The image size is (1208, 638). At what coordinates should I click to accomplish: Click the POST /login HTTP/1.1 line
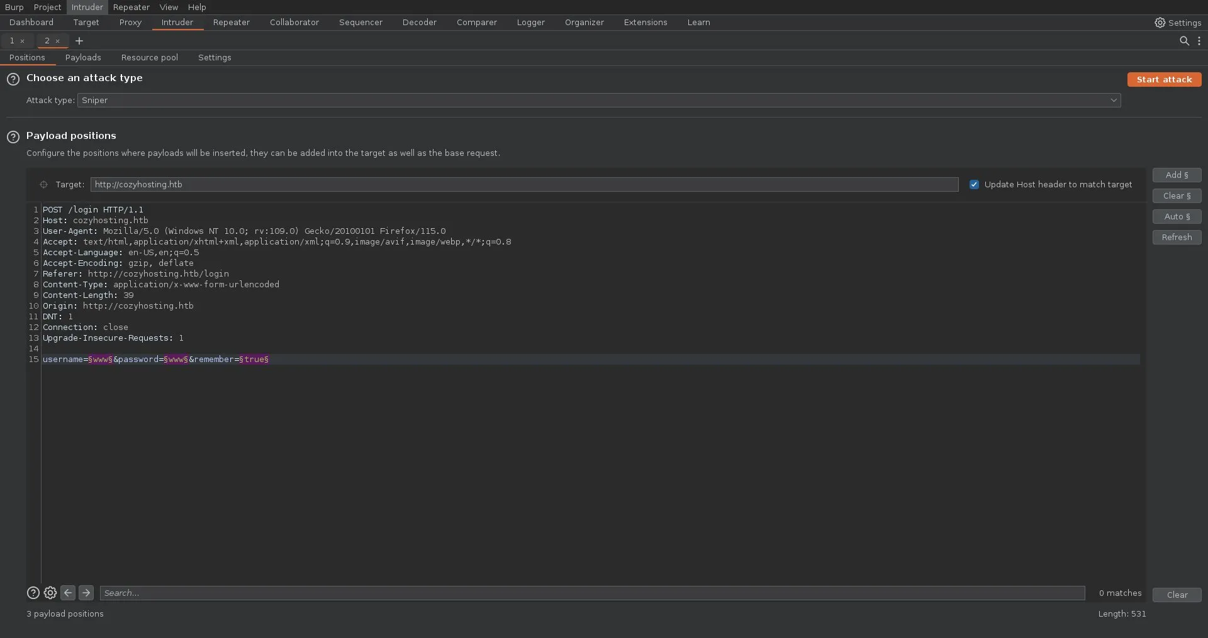pyautogui.click(x=93, y=210)
